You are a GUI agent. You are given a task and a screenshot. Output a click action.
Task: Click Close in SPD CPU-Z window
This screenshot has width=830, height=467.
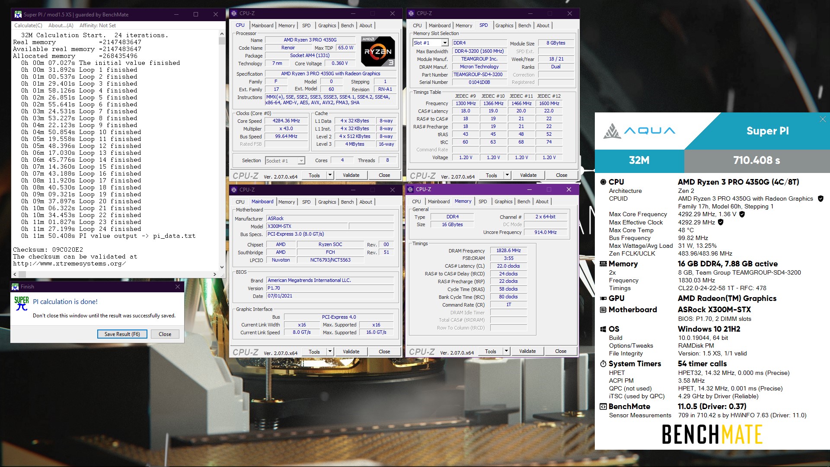[x=562, y=175]
